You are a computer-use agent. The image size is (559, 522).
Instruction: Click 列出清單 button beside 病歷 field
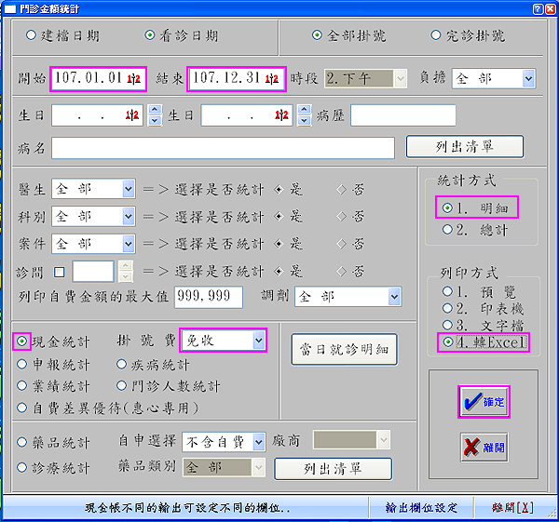point(464,146)
